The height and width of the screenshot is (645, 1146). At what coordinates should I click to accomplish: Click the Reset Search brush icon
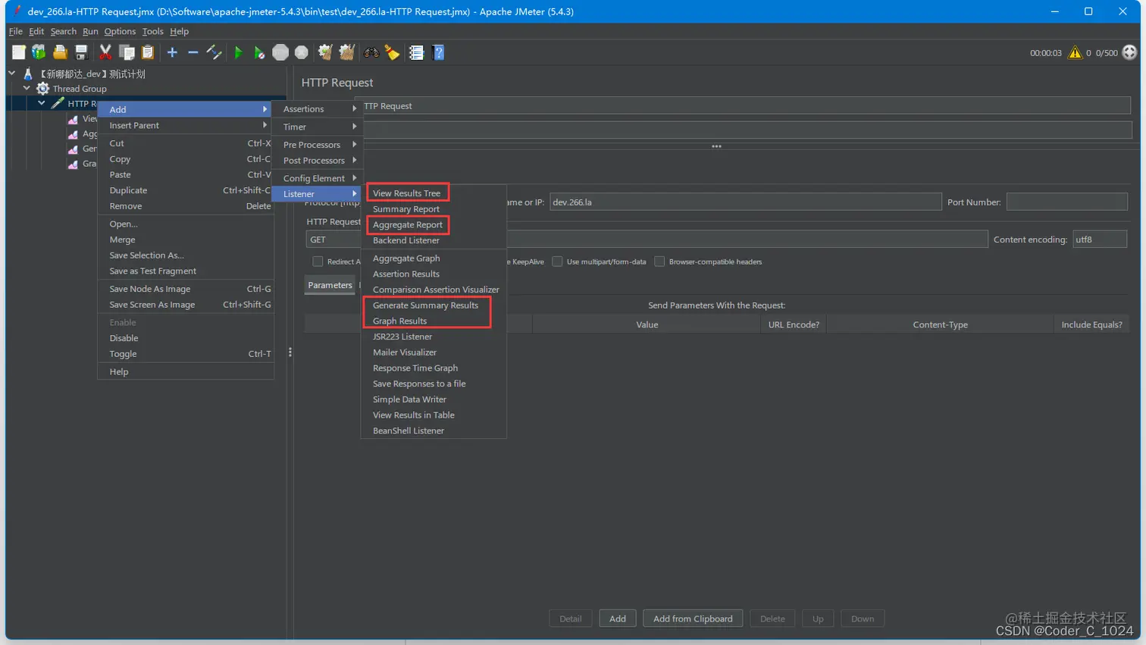tap(392, 52)
